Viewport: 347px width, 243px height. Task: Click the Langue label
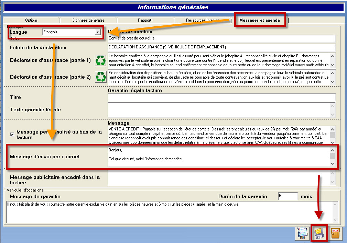(18, 32)
